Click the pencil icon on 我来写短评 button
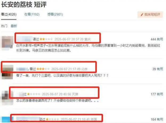166x123 pixels. (142, 15)
